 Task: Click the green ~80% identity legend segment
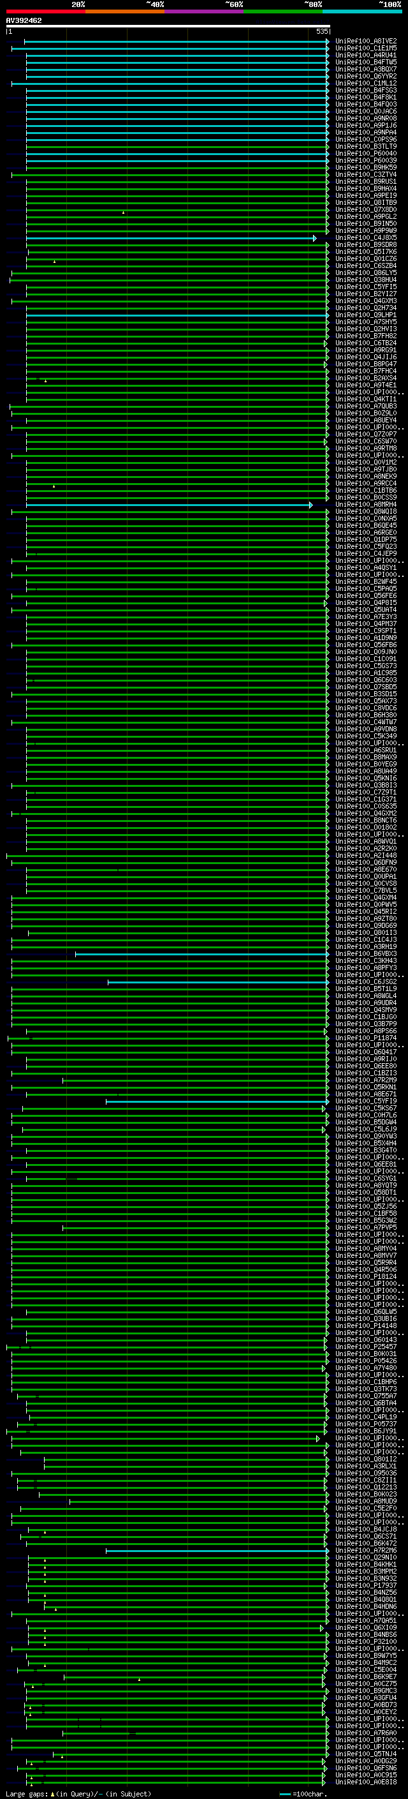pyautogui.click(x=283, y=11)
